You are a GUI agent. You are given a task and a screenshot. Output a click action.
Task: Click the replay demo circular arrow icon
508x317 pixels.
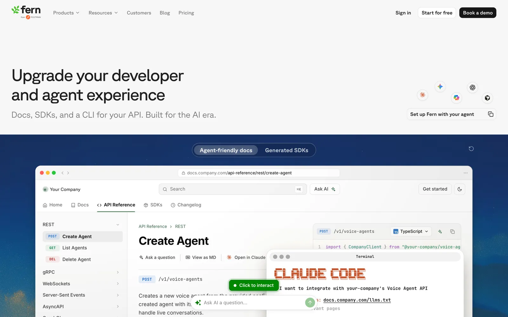pyautogui.click(x=471, y=149)
